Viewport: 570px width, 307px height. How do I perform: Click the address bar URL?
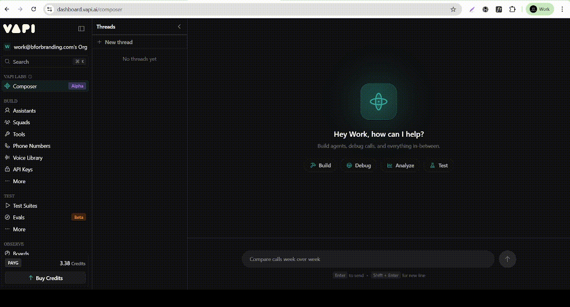90,9
